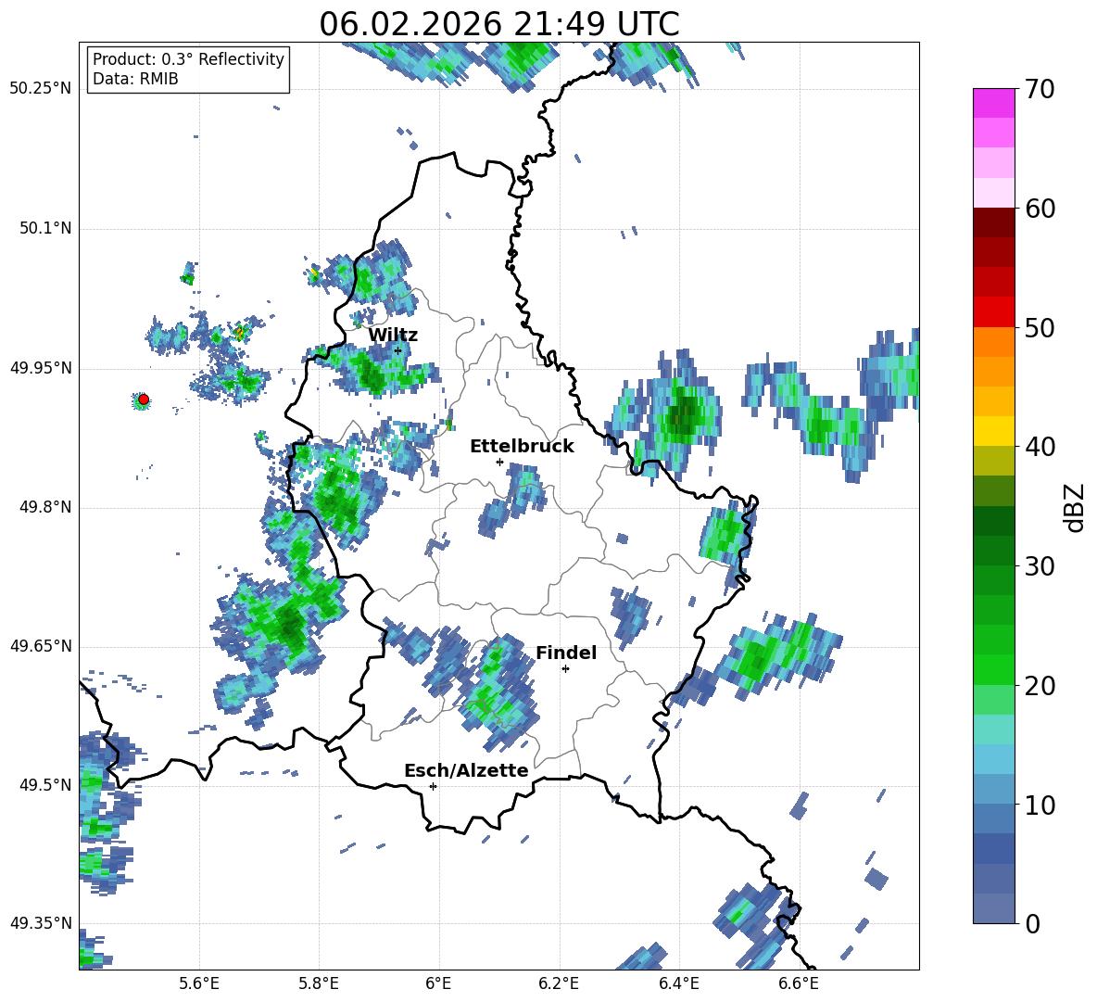1097x1002 pixels.
Task: Click the 49.95°N latitude label
Action: 41,368
